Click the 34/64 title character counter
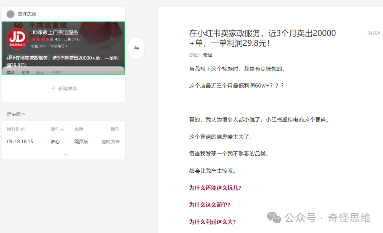The width and height of the screenshot is (383, 233). [x=373, y=33]
